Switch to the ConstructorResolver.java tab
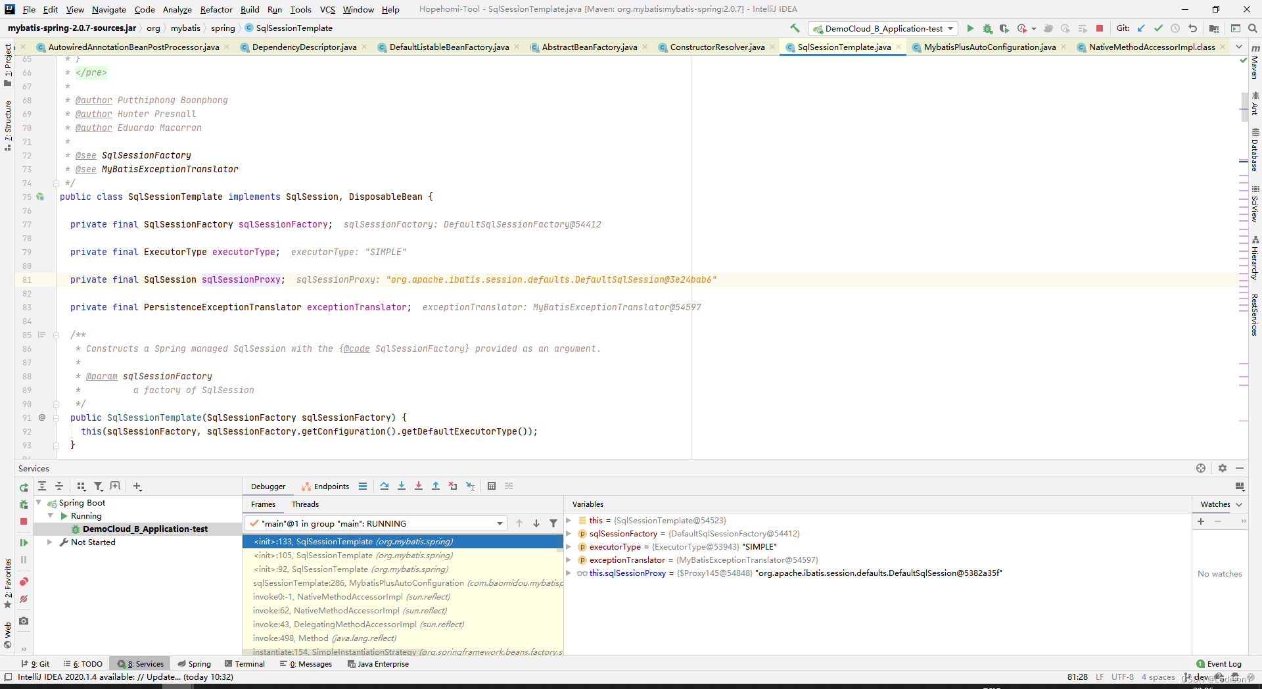 [717, 47]
